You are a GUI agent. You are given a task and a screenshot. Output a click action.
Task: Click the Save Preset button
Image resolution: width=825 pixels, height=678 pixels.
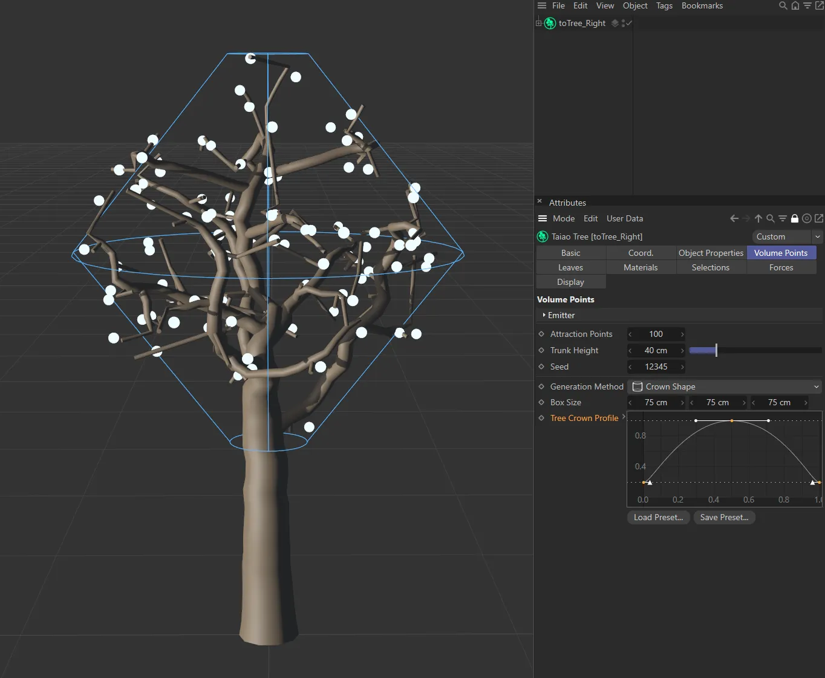pos(724,517)
